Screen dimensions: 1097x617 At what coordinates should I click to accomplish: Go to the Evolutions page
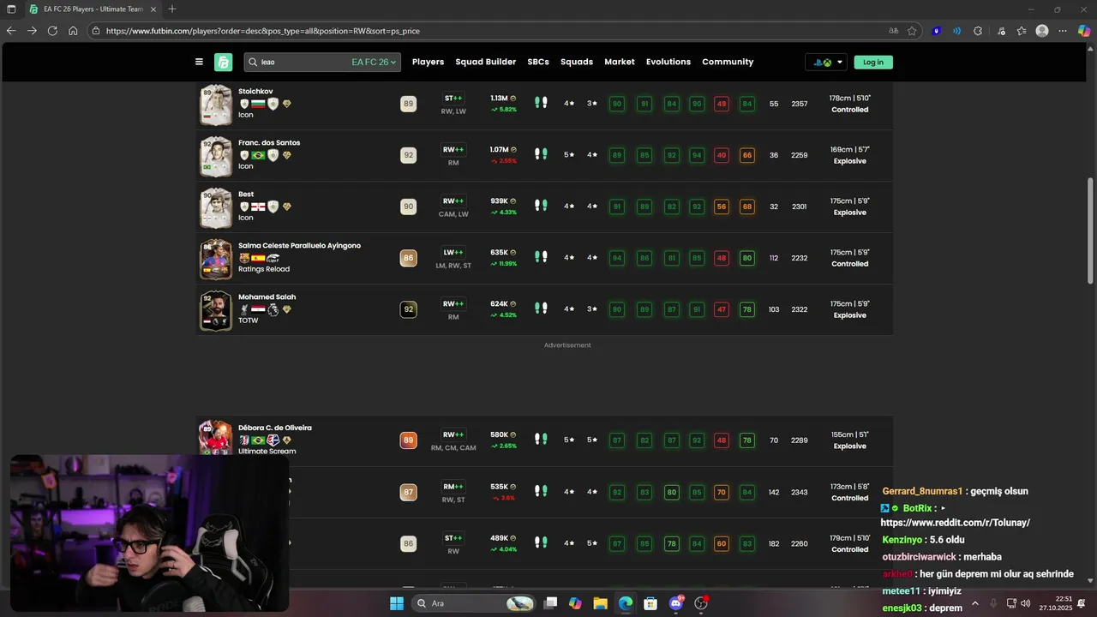point(668,62)
